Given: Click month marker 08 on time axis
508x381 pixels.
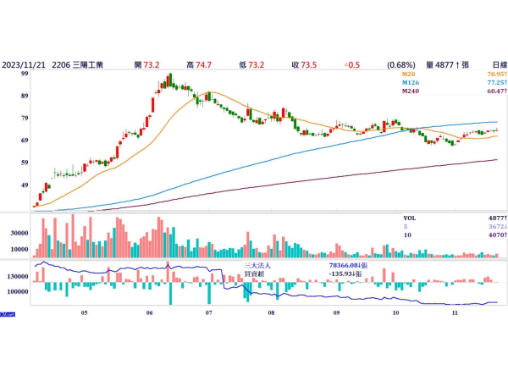Looking at the screenshot, I should [x=272, y=313].
